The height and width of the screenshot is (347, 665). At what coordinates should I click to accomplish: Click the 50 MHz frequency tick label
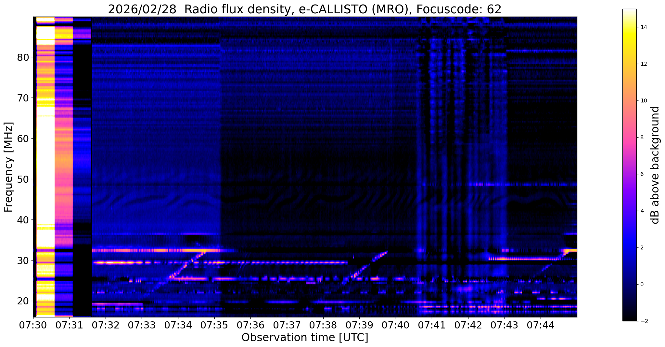23,180
